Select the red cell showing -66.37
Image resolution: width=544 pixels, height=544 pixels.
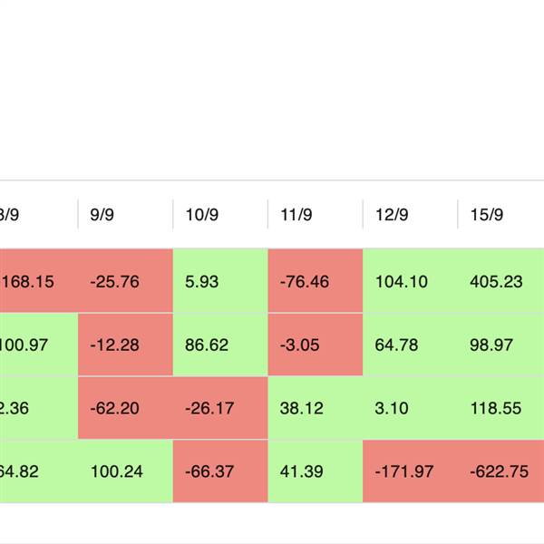(x=220, y=471)
